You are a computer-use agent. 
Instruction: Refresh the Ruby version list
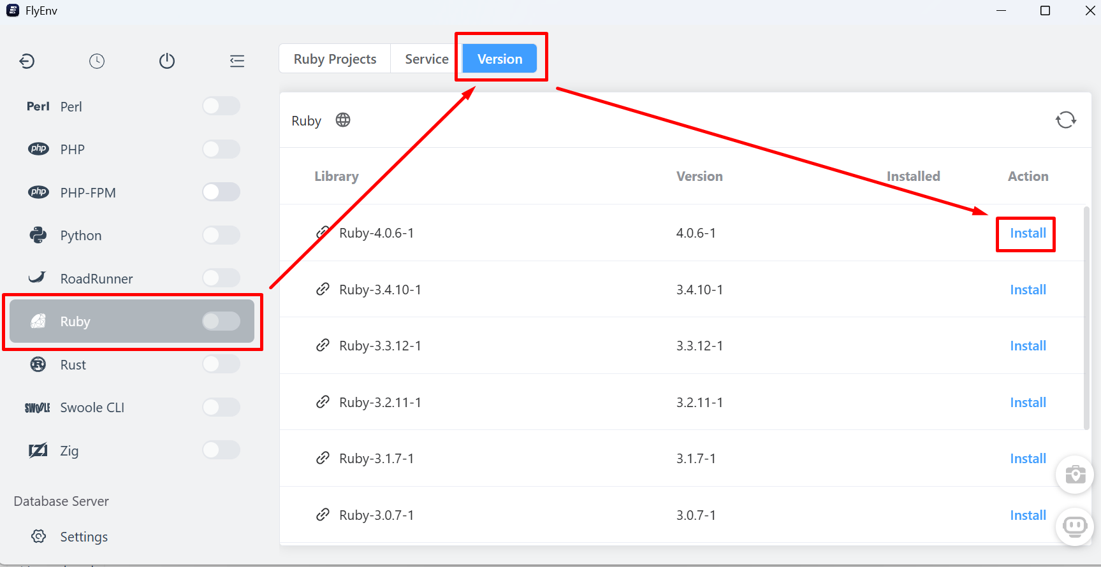pyautogui.click(x=1066, y=120)
